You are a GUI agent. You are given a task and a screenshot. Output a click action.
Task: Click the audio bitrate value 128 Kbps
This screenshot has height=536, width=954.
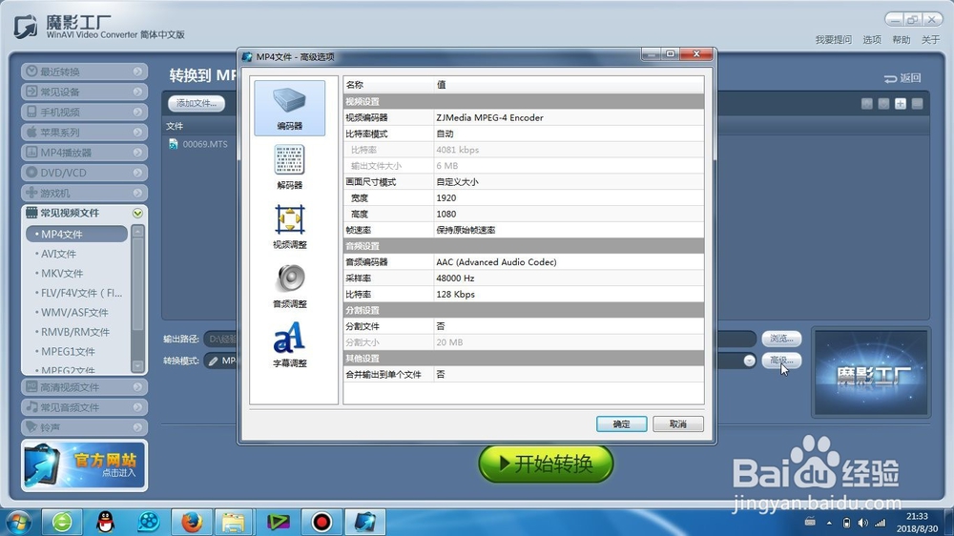(x=456, y=295)
